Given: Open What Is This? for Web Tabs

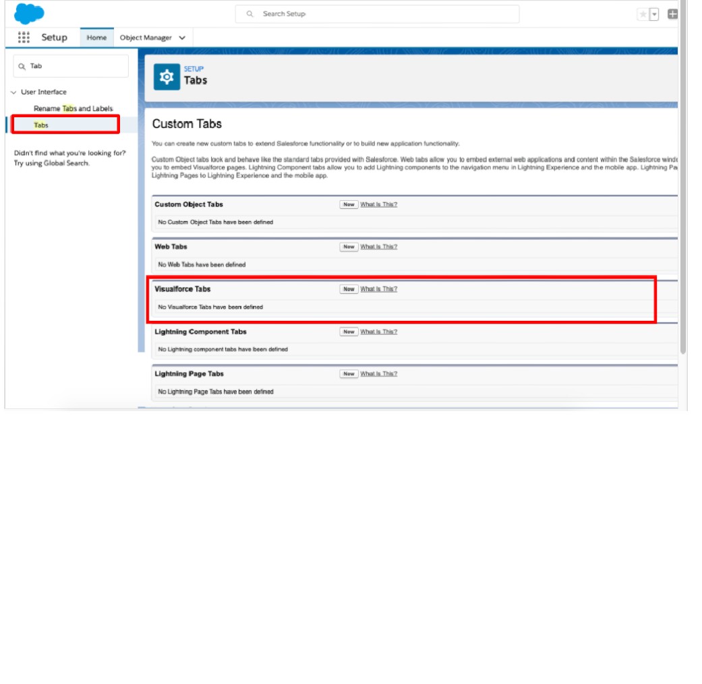Looking at the screenshot, I should point(379,247).
